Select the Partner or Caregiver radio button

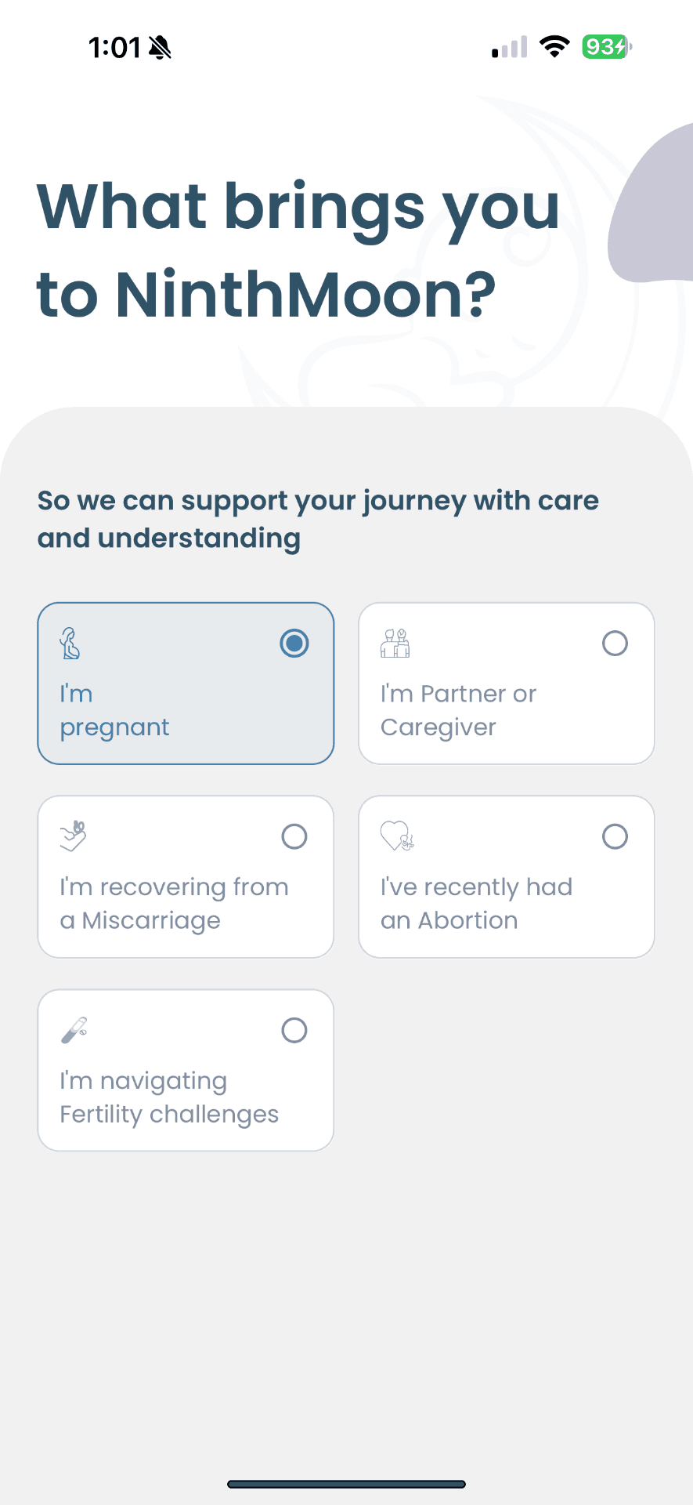[615, 644]
